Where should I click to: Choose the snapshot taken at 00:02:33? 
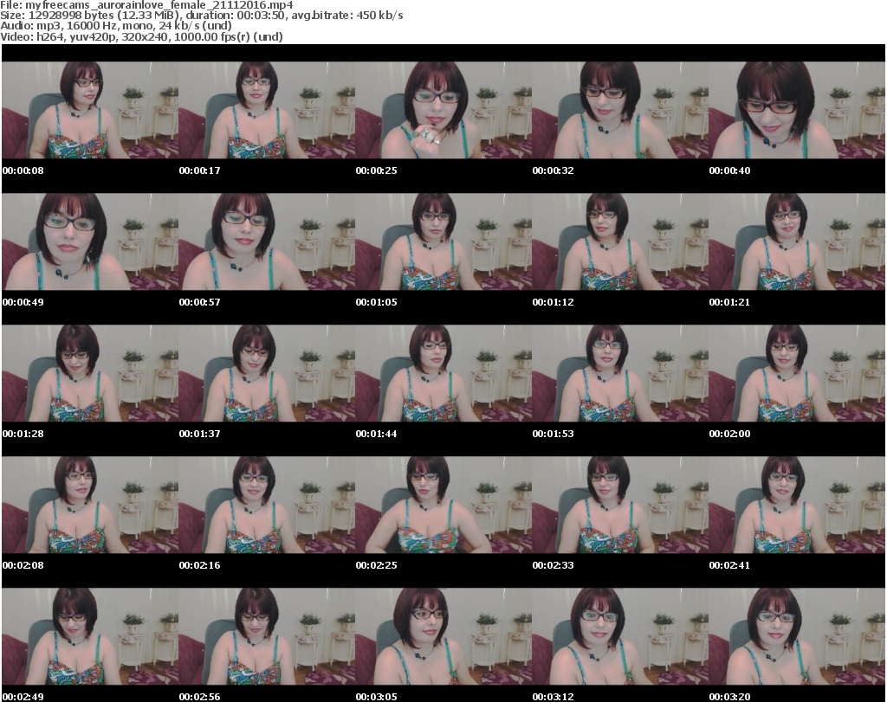coord(620,505)
